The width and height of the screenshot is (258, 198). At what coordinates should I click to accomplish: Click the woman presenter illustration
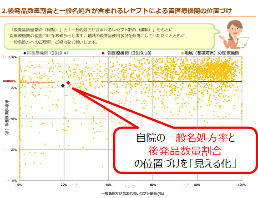click(x=234, y=35)
